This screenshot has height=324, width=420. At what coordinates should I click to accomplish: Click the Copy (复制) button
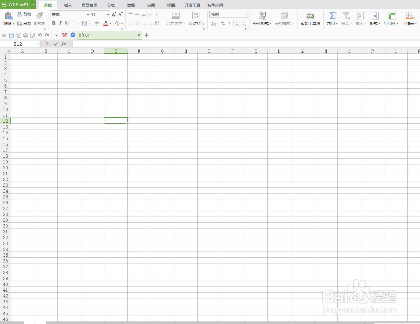tap(24, 23)
